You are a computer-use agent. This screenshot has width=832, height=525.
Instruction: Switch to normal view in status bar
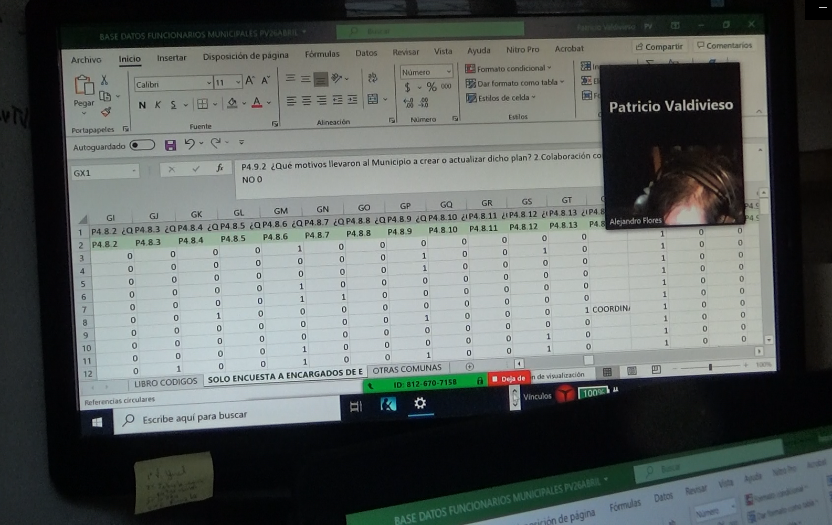[607, 372]
